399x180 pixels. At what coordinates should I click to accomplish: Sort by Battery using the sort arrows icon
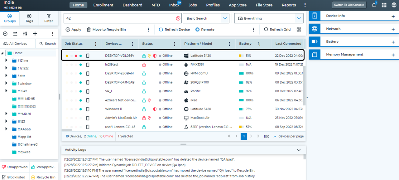point(259,44)
